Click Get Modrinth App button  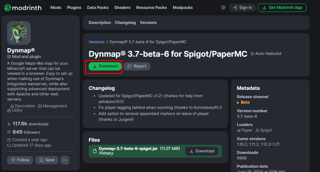282,8
